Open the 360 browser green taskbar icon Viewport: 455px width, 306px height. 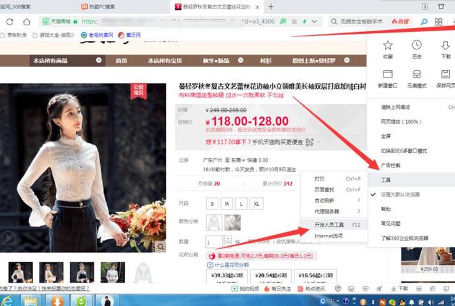81,301
